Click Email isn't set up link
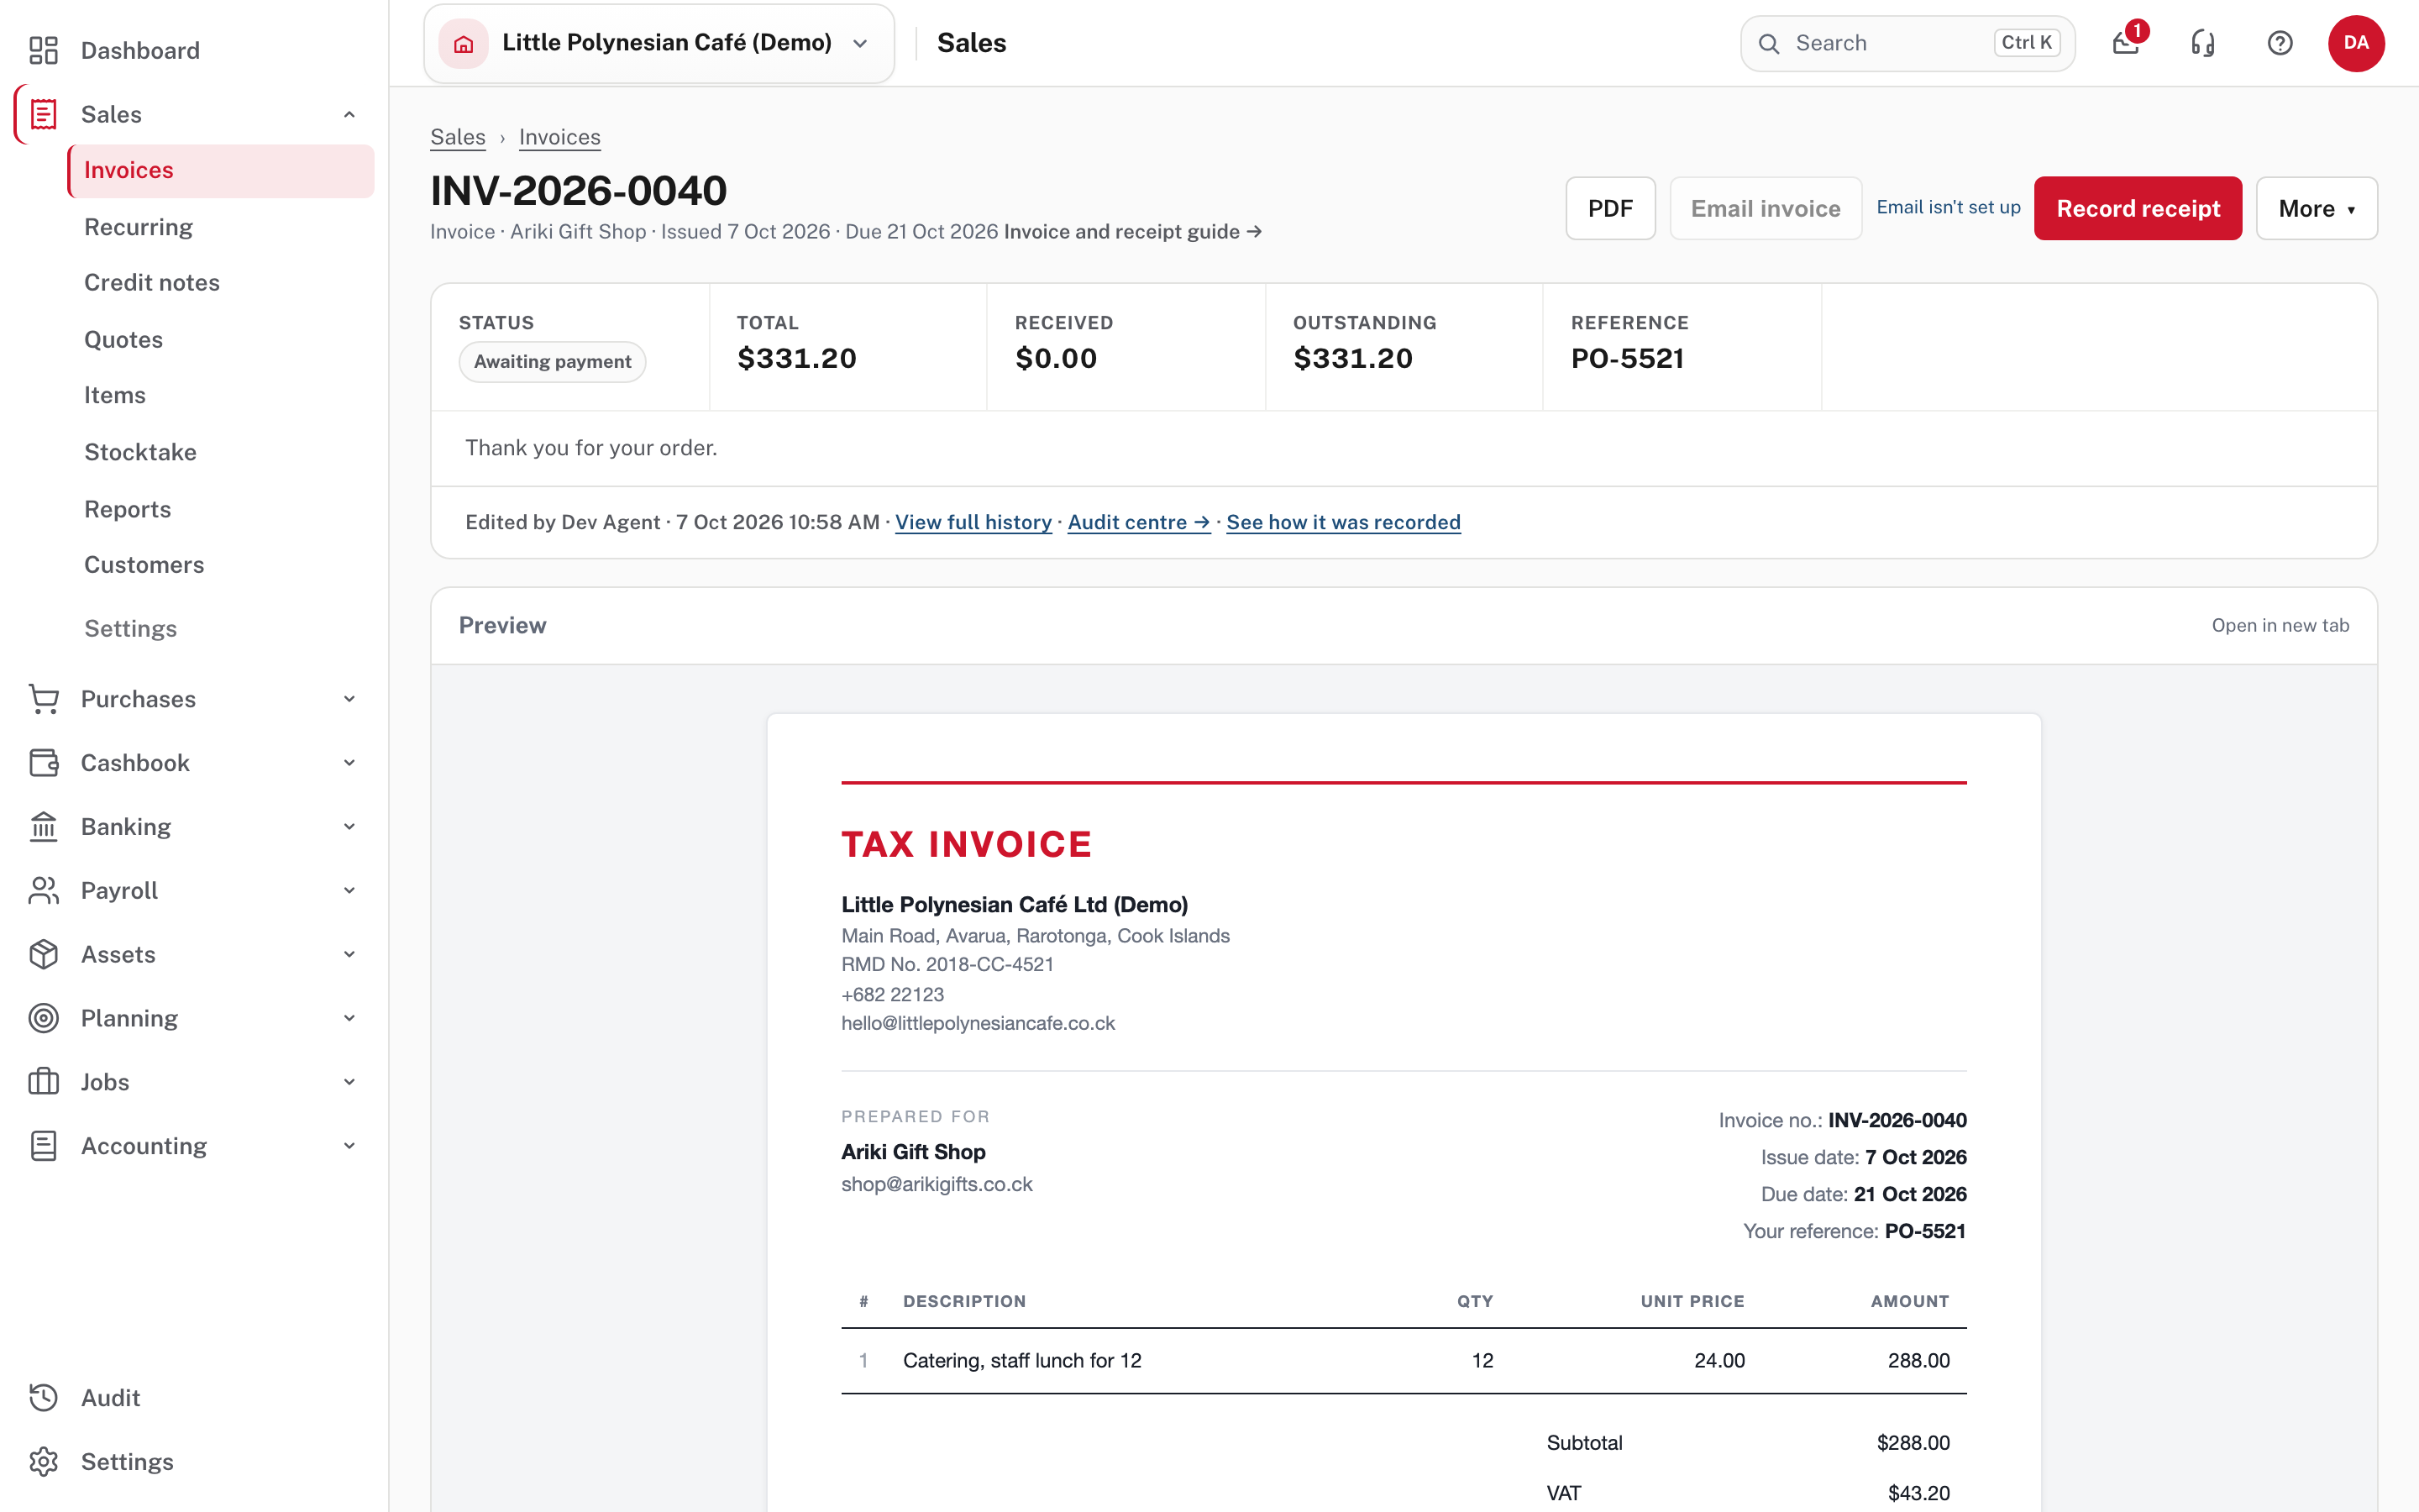Viewport: 2419px width, 1512px height. tap(1948, 207)
